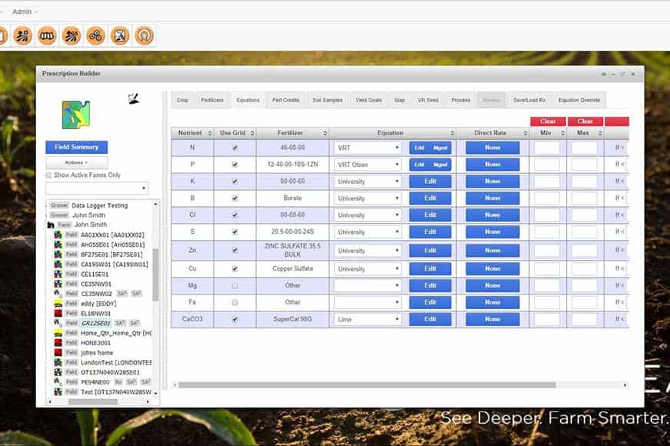Enable Use Grid checkbox for Mg
670x446 pixels.
(x=235, y=285)
